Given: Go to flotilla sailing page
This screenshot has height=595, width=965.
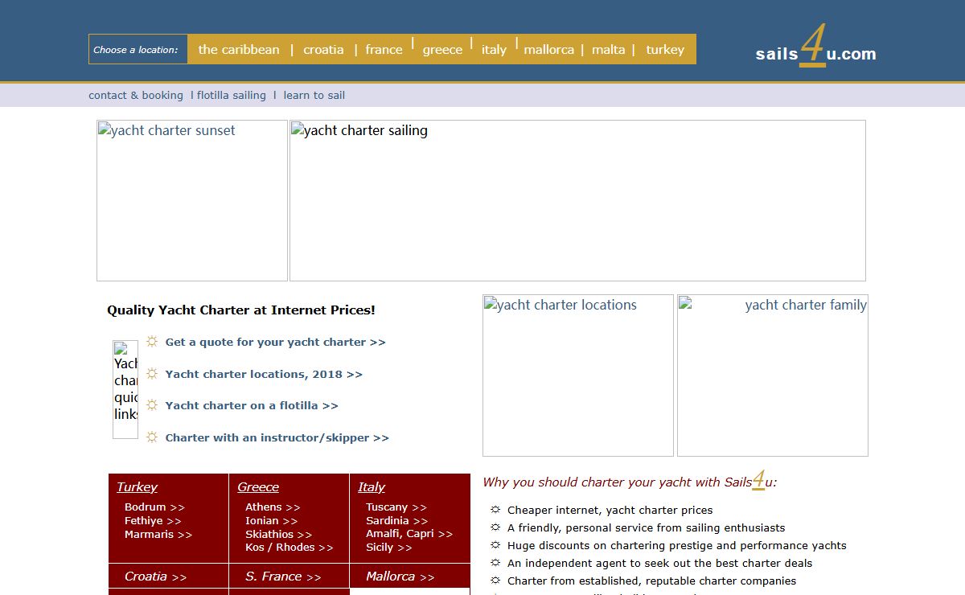Looking at the screenshot, I should point(232,95).
